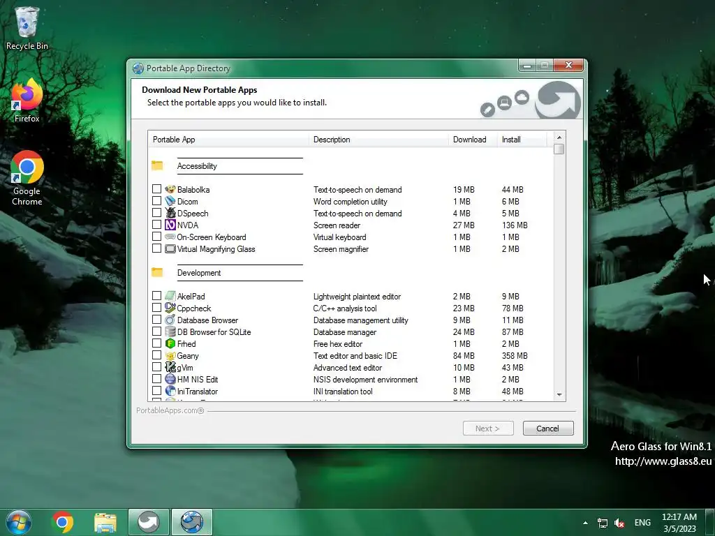Click the 'Text editor and basic IDE' description
Image resolution: width=715 pixels, height=536 pixels.
tap(355, 355)
